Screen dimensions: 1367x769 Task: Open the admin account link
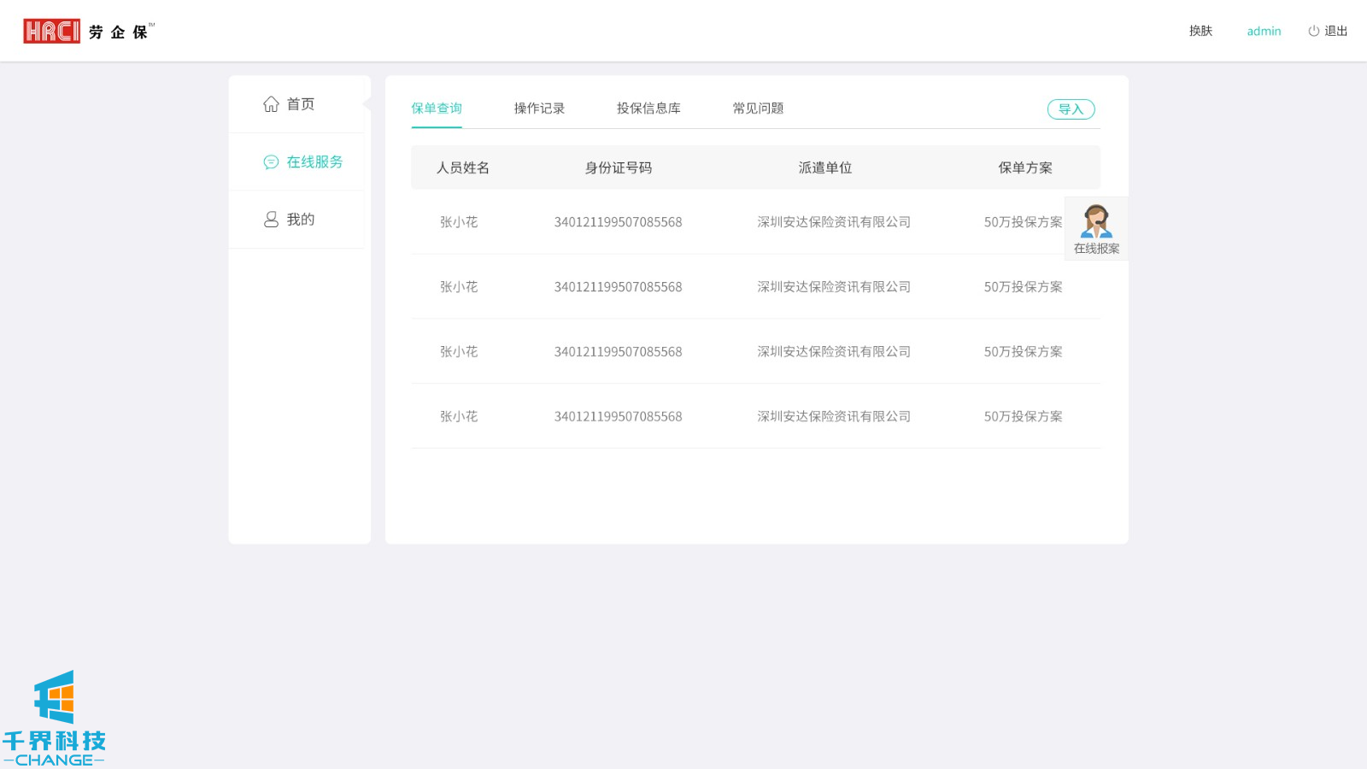tap(1264, 32)
